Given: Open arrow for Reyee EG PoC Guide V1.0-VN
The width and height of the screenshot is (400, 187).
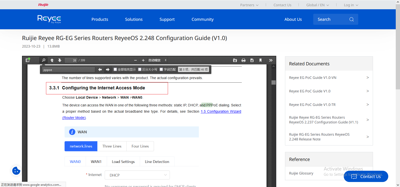Looking at the screenshot, I should pos(367,78).
